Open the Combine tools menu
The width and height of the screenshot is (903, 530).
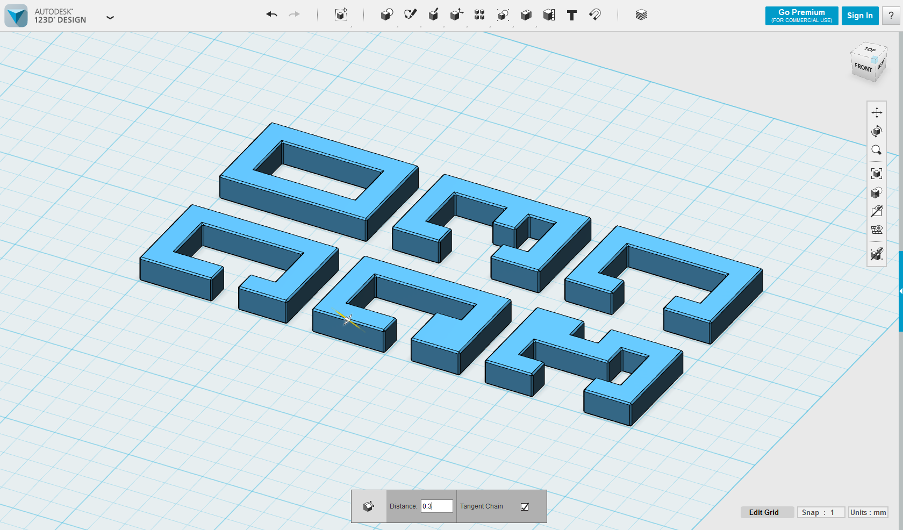point(526,15)
